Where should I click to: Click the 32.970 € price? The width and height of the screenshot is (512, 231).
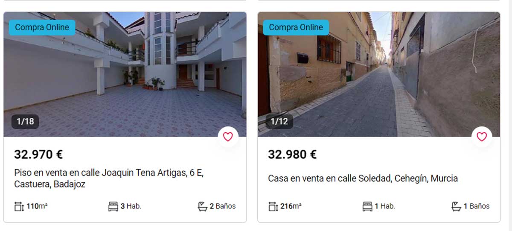[38, 155]
